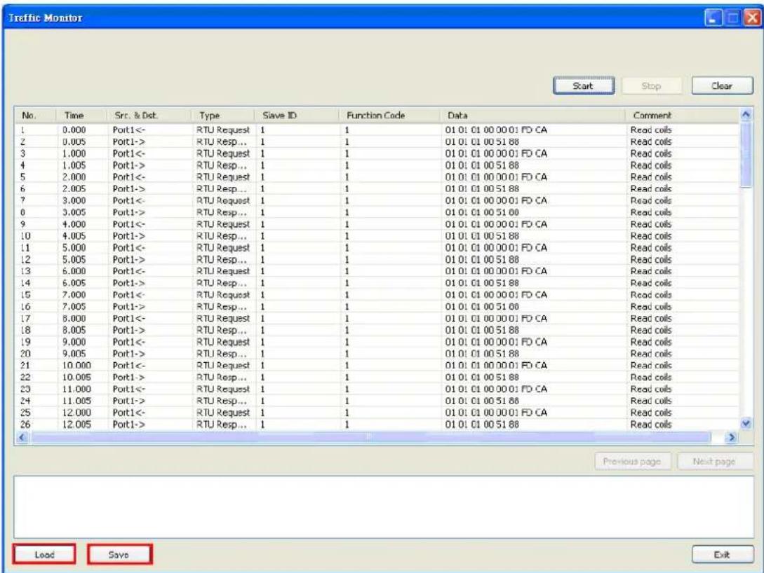Select Port1-> in row 6
Image resolution: width=764 pixels, height=573 pixels.
point(129,188)
